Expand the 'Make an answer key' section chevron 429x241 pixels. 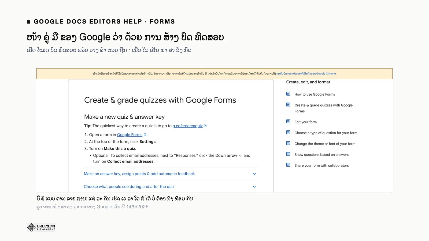254,174
